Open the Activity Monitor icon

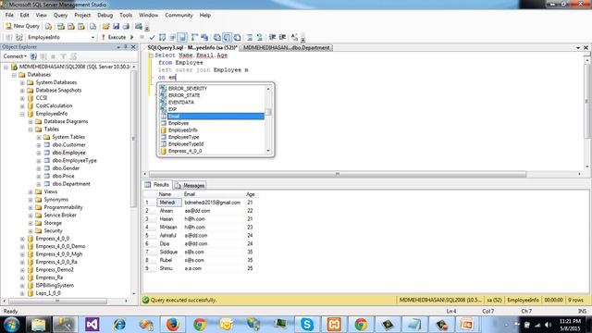click(x=139, y=26)
